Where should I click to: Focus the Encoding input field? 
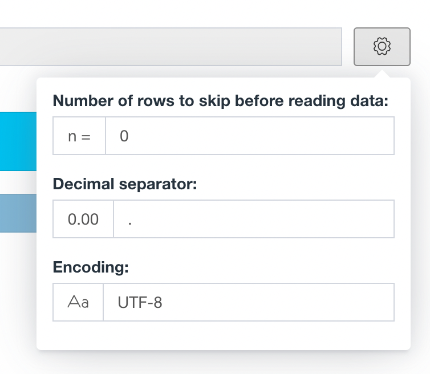point(249,302)
